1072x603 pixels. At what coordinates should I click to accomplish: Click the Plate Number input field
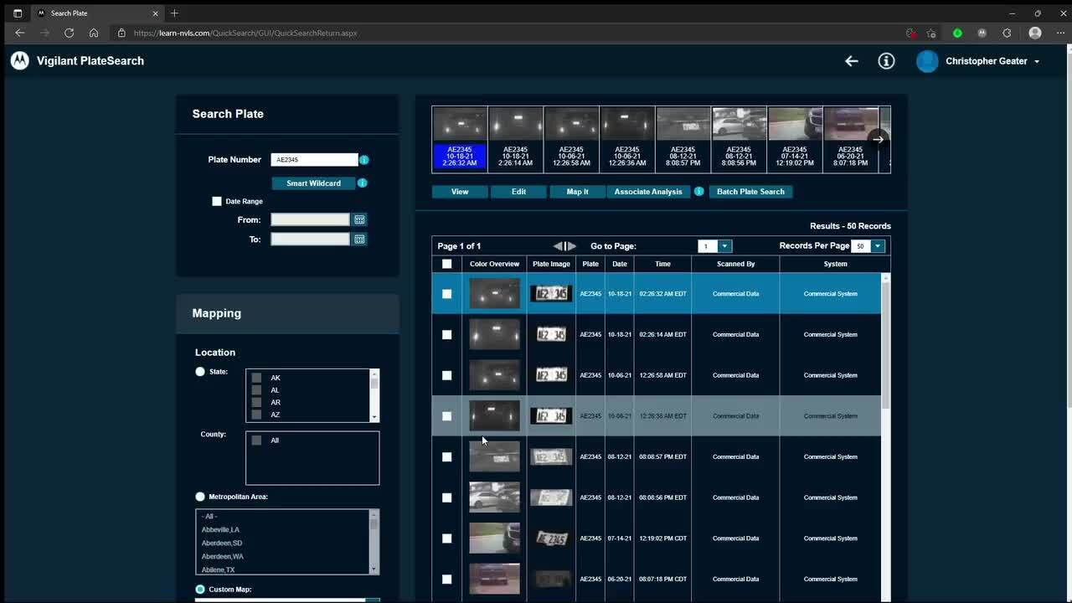314,160
